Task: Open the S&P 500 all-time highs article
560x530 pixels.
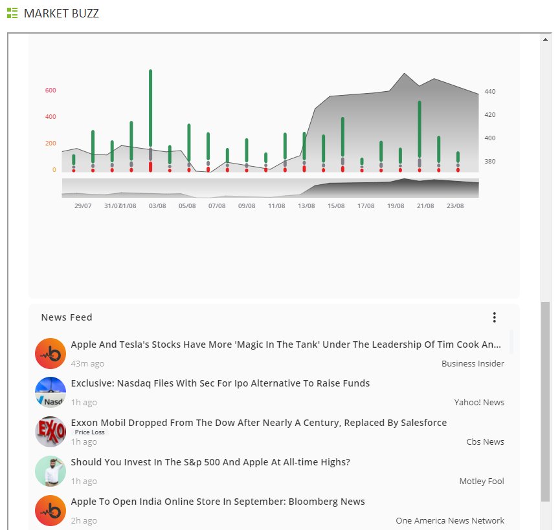Action: pyautogui.click(x=210, y=462)
